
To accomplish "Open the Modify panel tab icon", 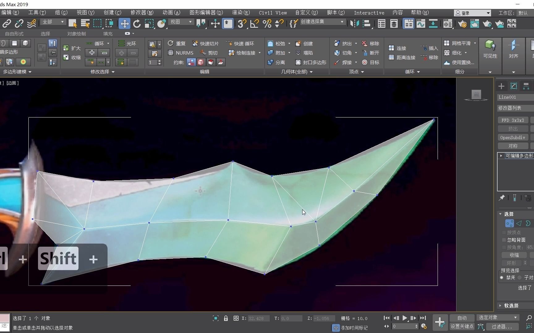I will click(x=514, y=86).
